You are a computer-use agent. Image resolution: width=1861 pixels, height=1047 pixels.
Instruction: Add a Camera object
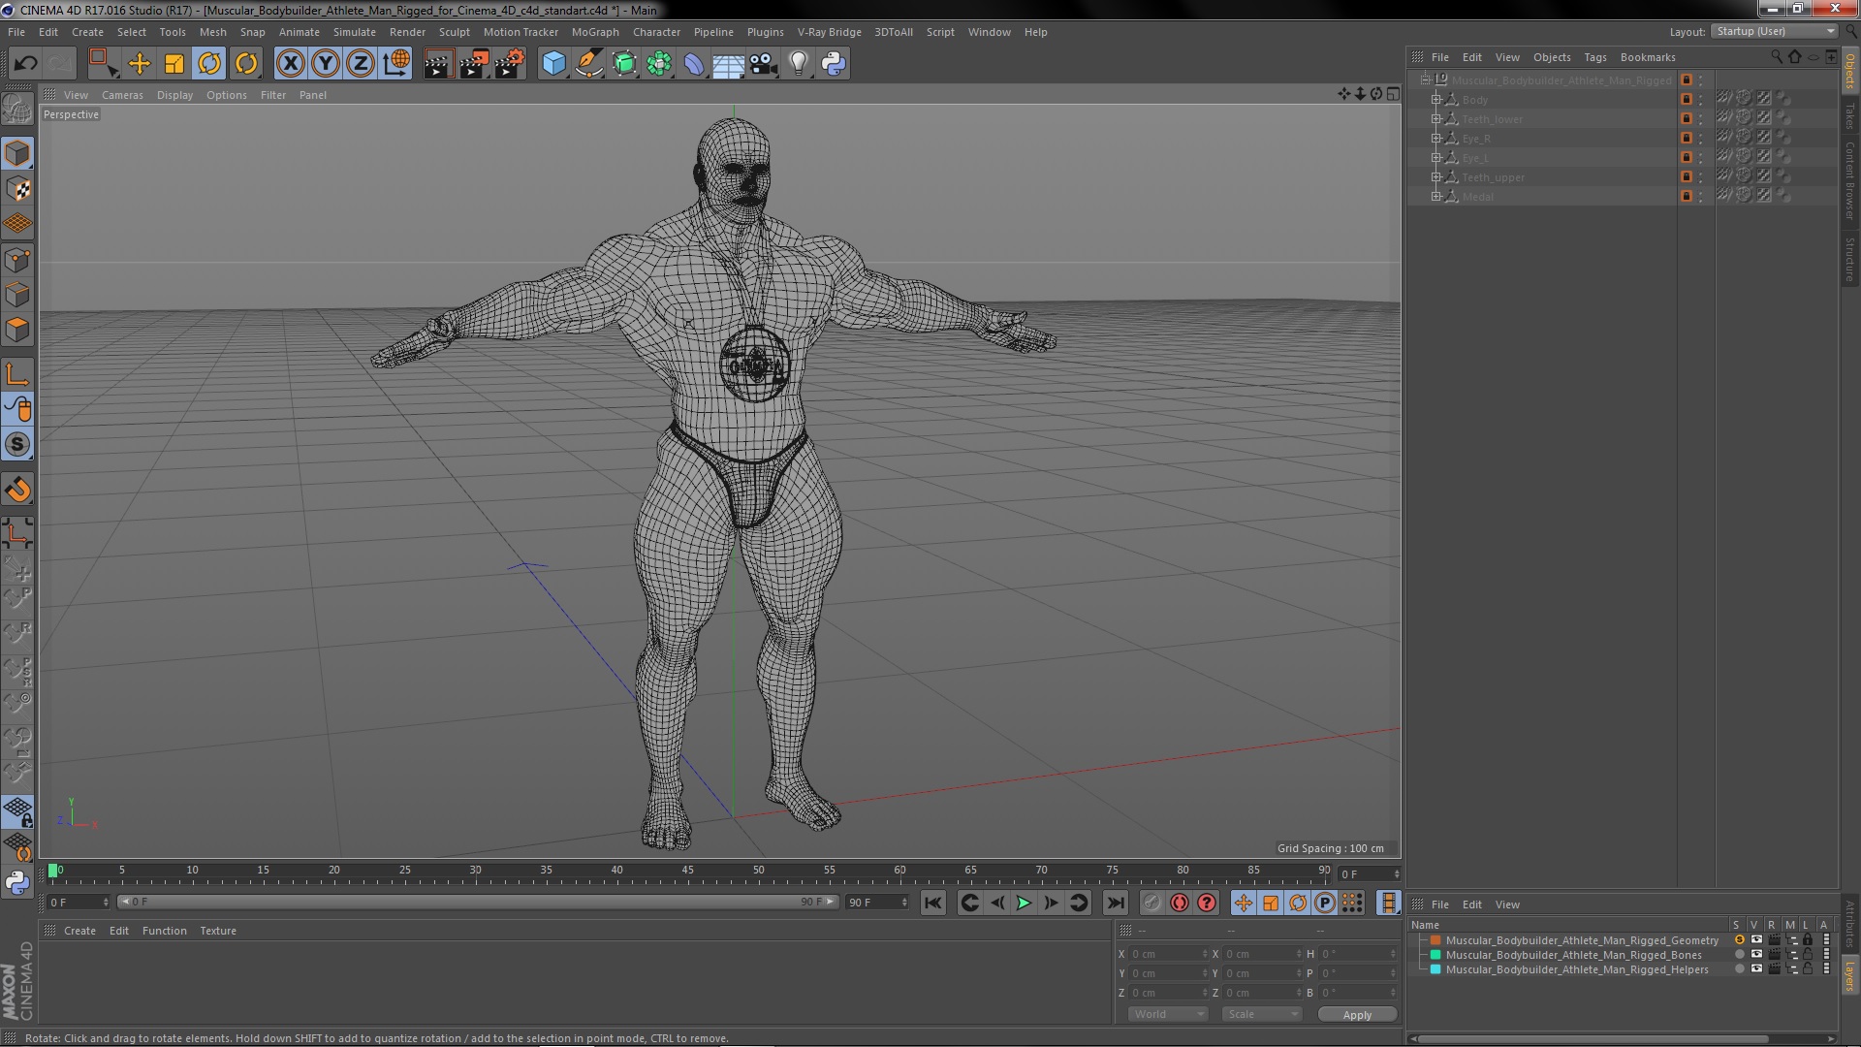(764, 64)
